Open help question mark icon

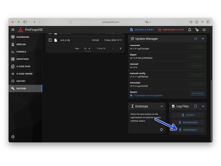[13, 137]
